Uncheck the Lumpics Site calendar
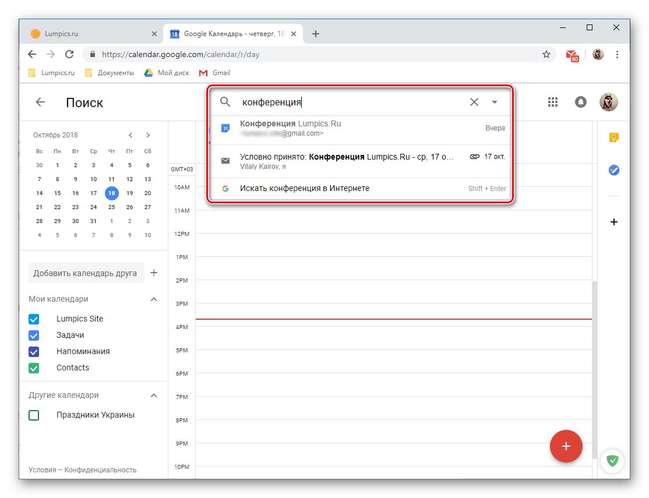This screenshot has width=649, height=498. coord(33,319)
